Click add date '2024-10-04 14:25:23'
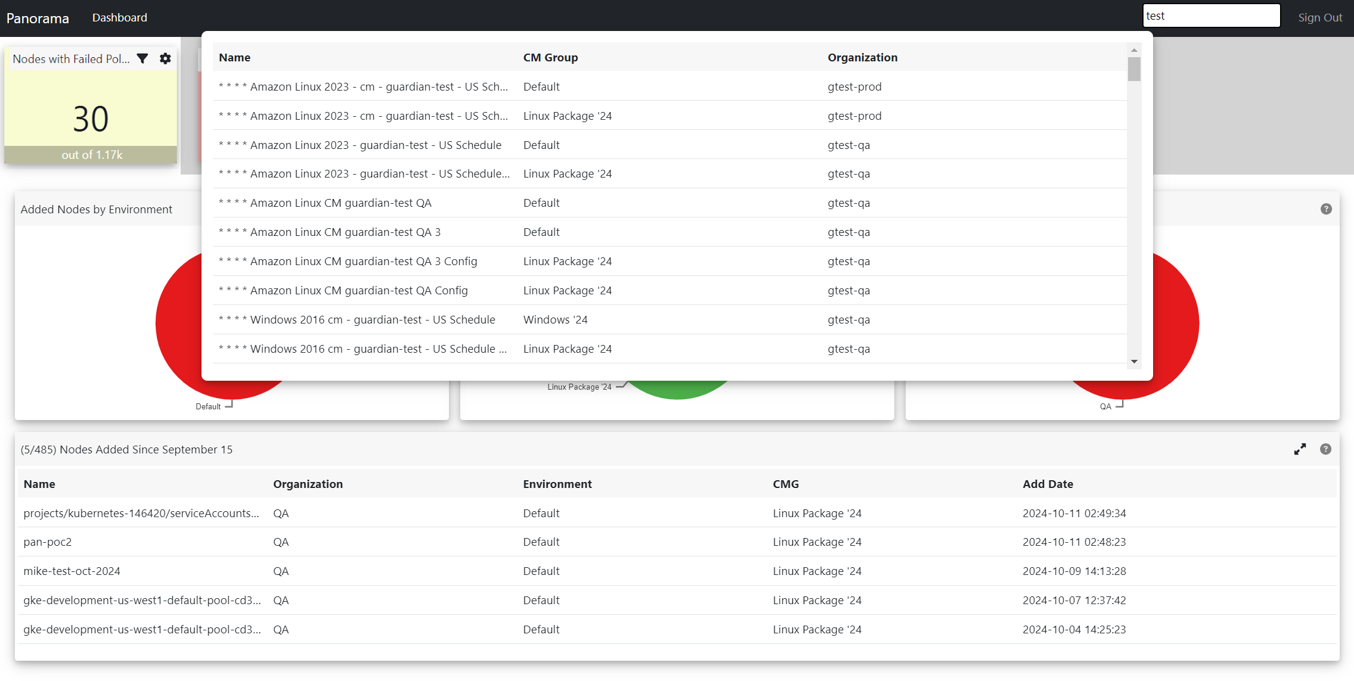Image resolution: width=1354 pixels, height=681 pixels. 1074,630
